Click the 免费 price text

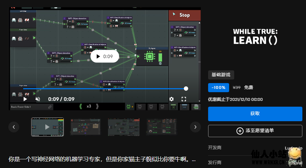[x=248, y=87]
